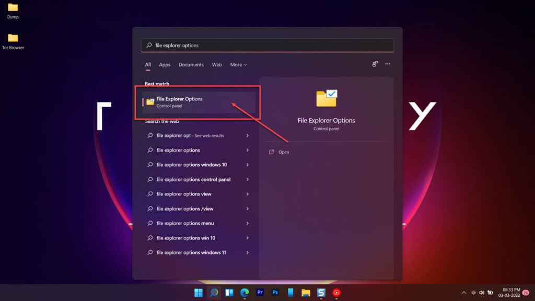
Task: Select 'file explorer options control panel' suggestion
Action: [199, 180]
